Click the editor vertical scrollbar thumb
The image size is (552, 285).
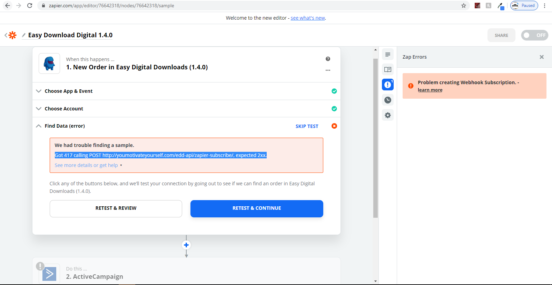click(x=376, y=138)
